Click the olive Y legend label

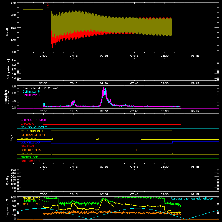[x=48, y=9]
